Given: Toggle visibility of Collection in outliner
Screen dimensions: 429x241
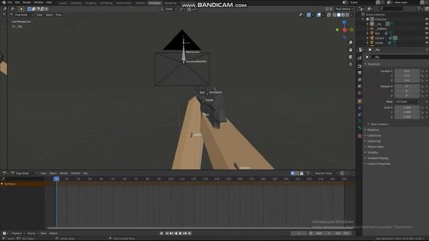Looking at the screenshot, I should coord(426,19).
